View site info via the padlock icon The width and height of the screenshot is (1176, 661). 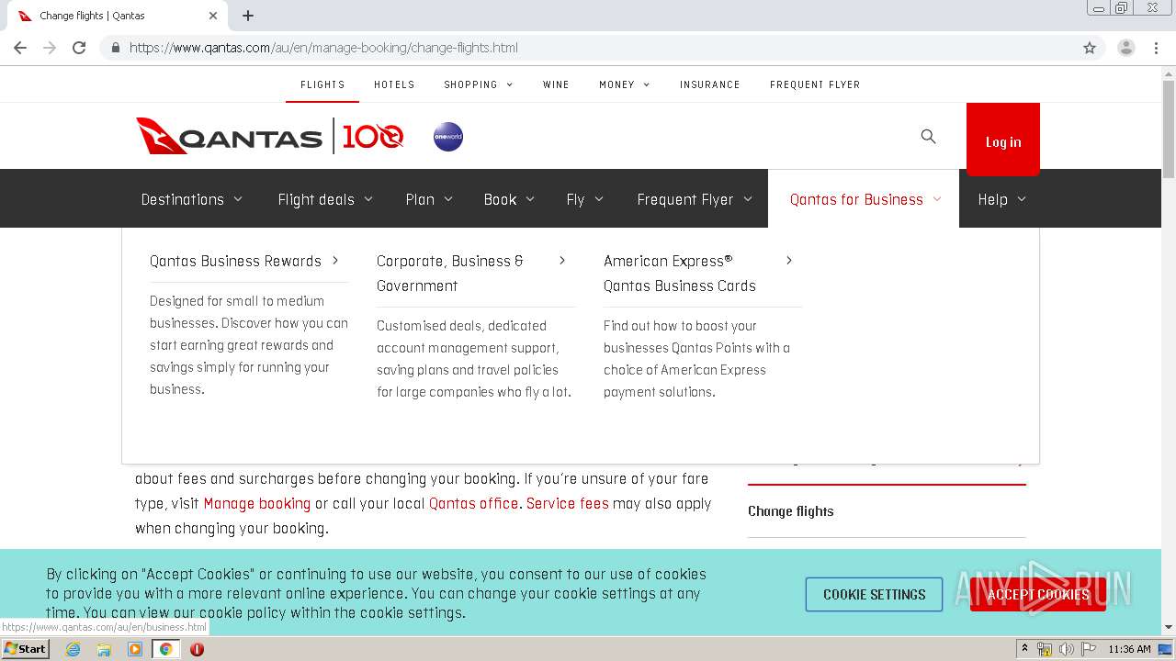[116, 48]
